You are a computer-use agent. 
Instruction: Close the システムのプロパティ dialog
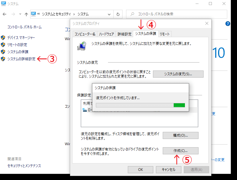click(207, 23)
